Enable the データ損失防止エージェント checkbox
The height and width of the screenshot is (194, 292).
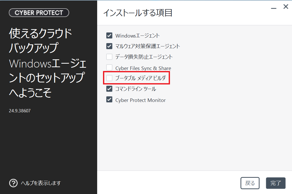[x=109, y=57]
